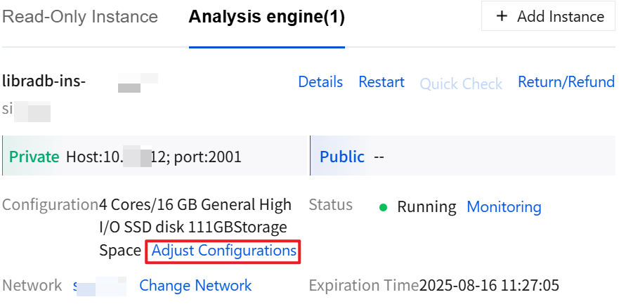The height and width of the screenshot is (304, 626).
Task: Click the plus icon beside Add Instance
Action: (x=502, y=16)
